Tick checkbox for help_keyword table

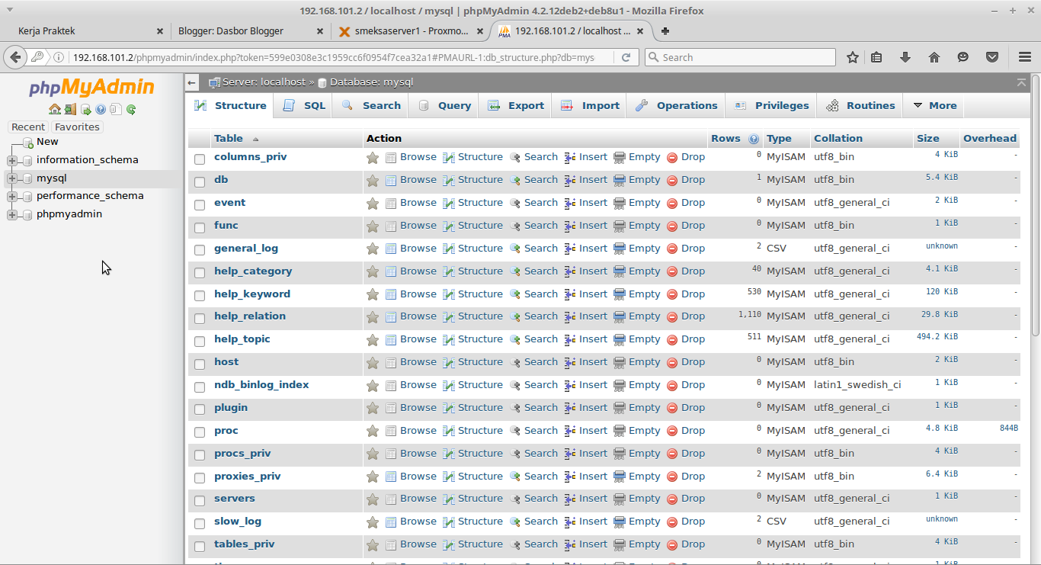pyautogui.click(x=200, y=296)
